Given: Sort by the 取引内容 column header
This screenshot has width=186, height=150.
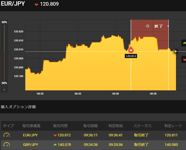Looking at the screenshot, I should point(60,126).
